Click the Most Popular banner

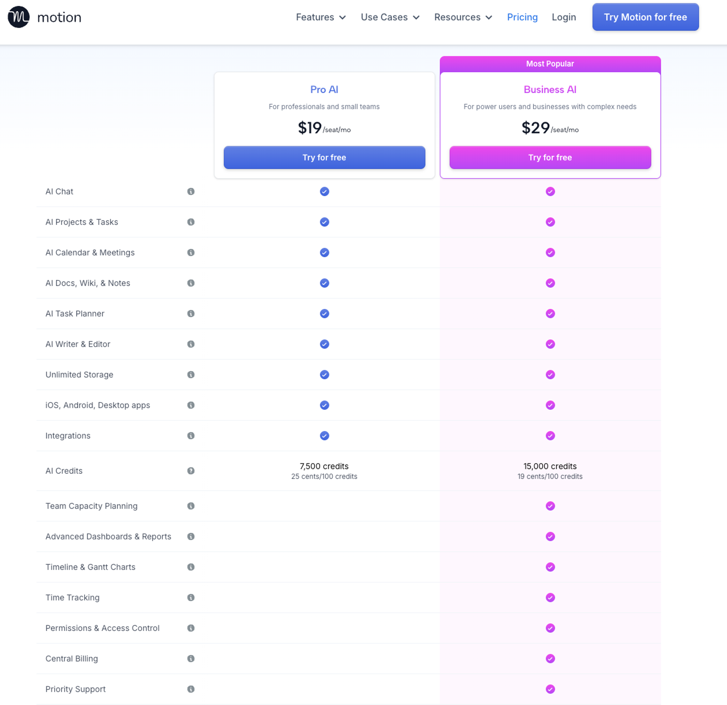click(550, 64)
